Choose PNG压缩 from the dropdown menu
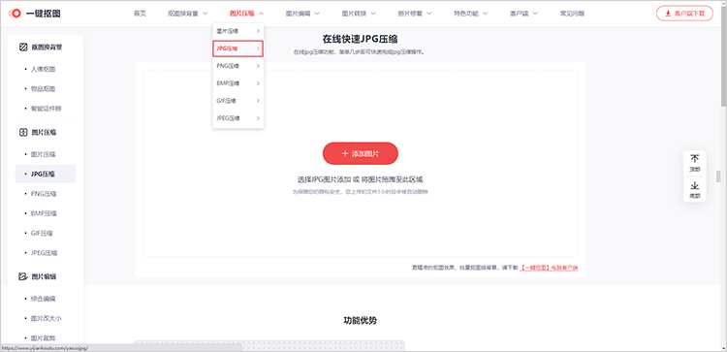727x352 pixels. pos(238,66)
